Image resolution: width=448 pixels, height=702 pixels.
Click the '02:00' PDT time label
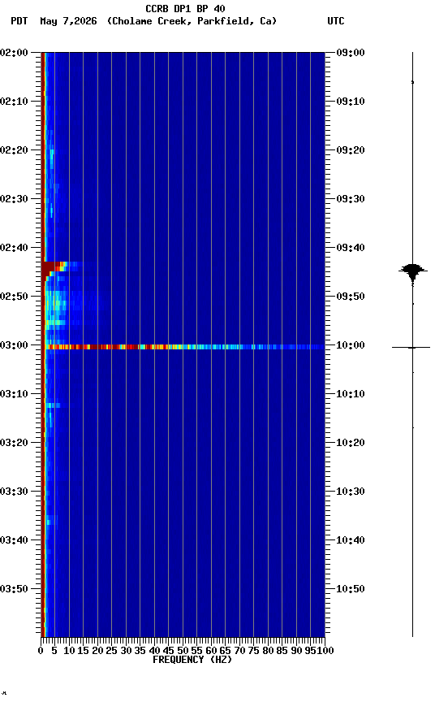click(14, 53)
